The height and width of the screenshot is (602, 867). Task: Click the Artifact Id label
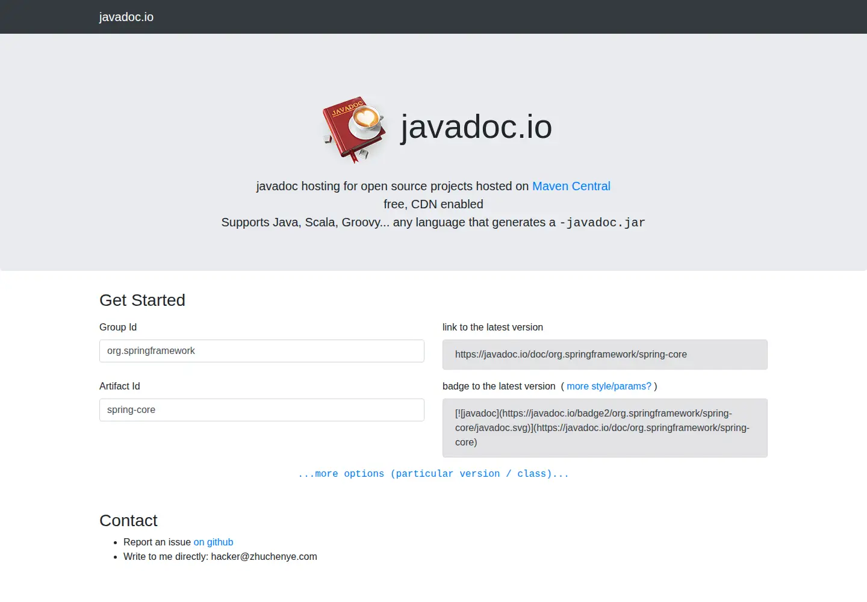(119, 386)
